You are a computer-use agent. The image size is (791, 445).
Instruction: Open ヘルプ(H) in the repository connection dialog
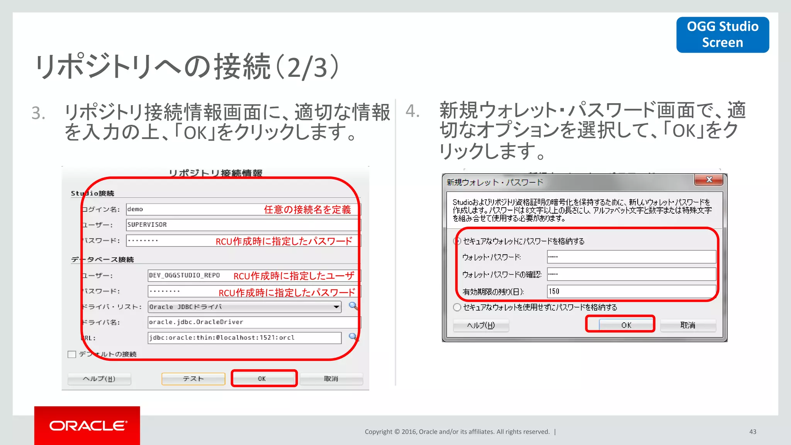click(99, 379)
